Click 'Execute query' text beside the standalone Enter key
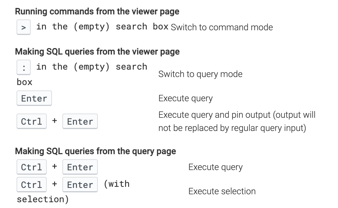The width and height of the screenshot is (338, 208). pos(185,98)
